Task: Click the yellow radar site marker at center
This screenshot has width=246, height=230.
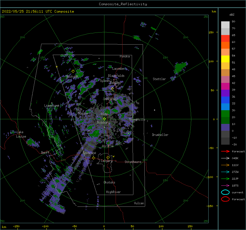Action: click(x=104, y=119)
